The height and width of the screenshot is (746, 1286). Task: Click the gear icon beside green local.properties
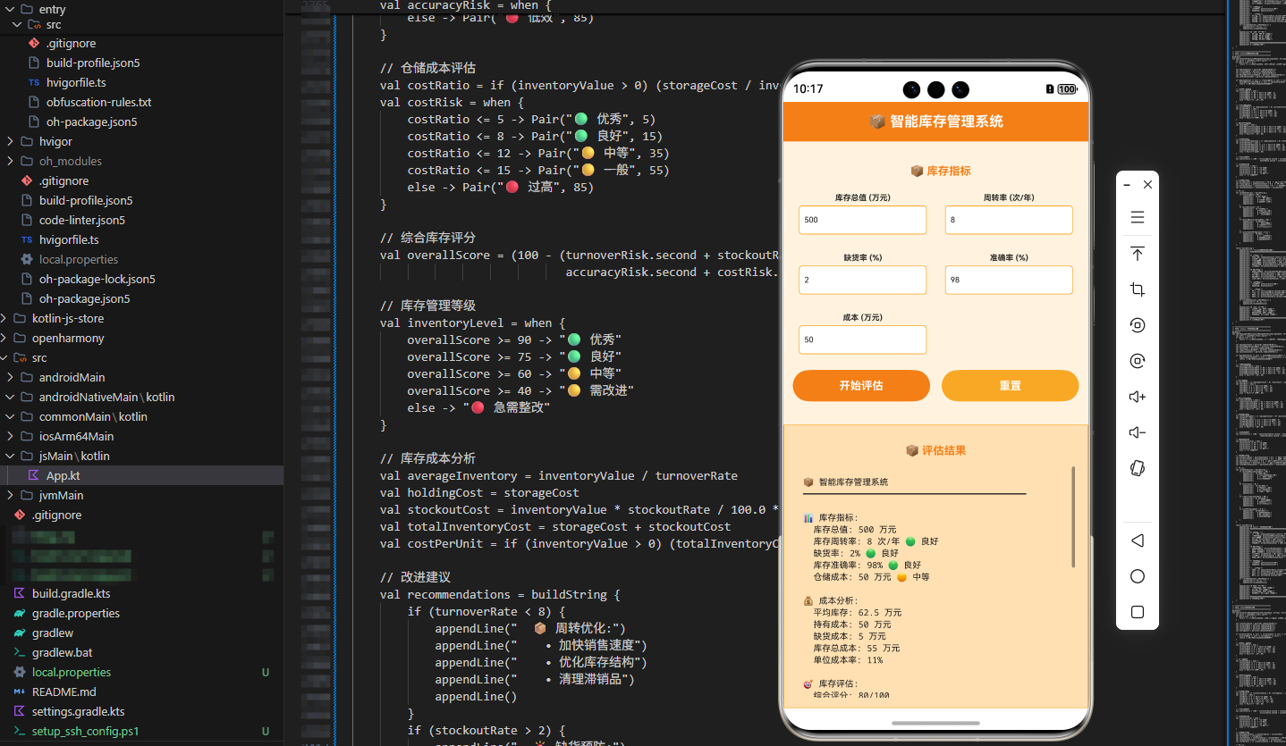[x=20, y=672]
